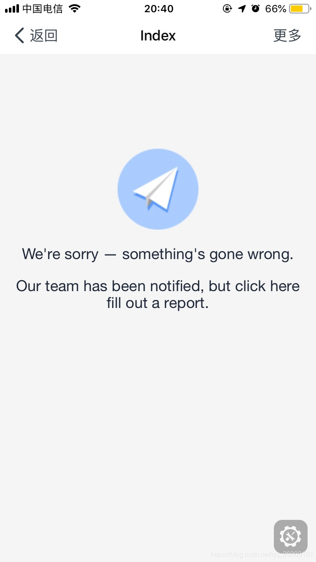Tap the 返回 back label
Screen dimensions: 316x562
coord(43,36)
